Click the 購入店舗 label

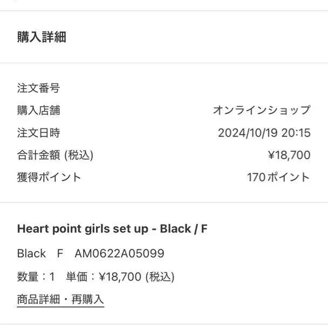point(38,111)
